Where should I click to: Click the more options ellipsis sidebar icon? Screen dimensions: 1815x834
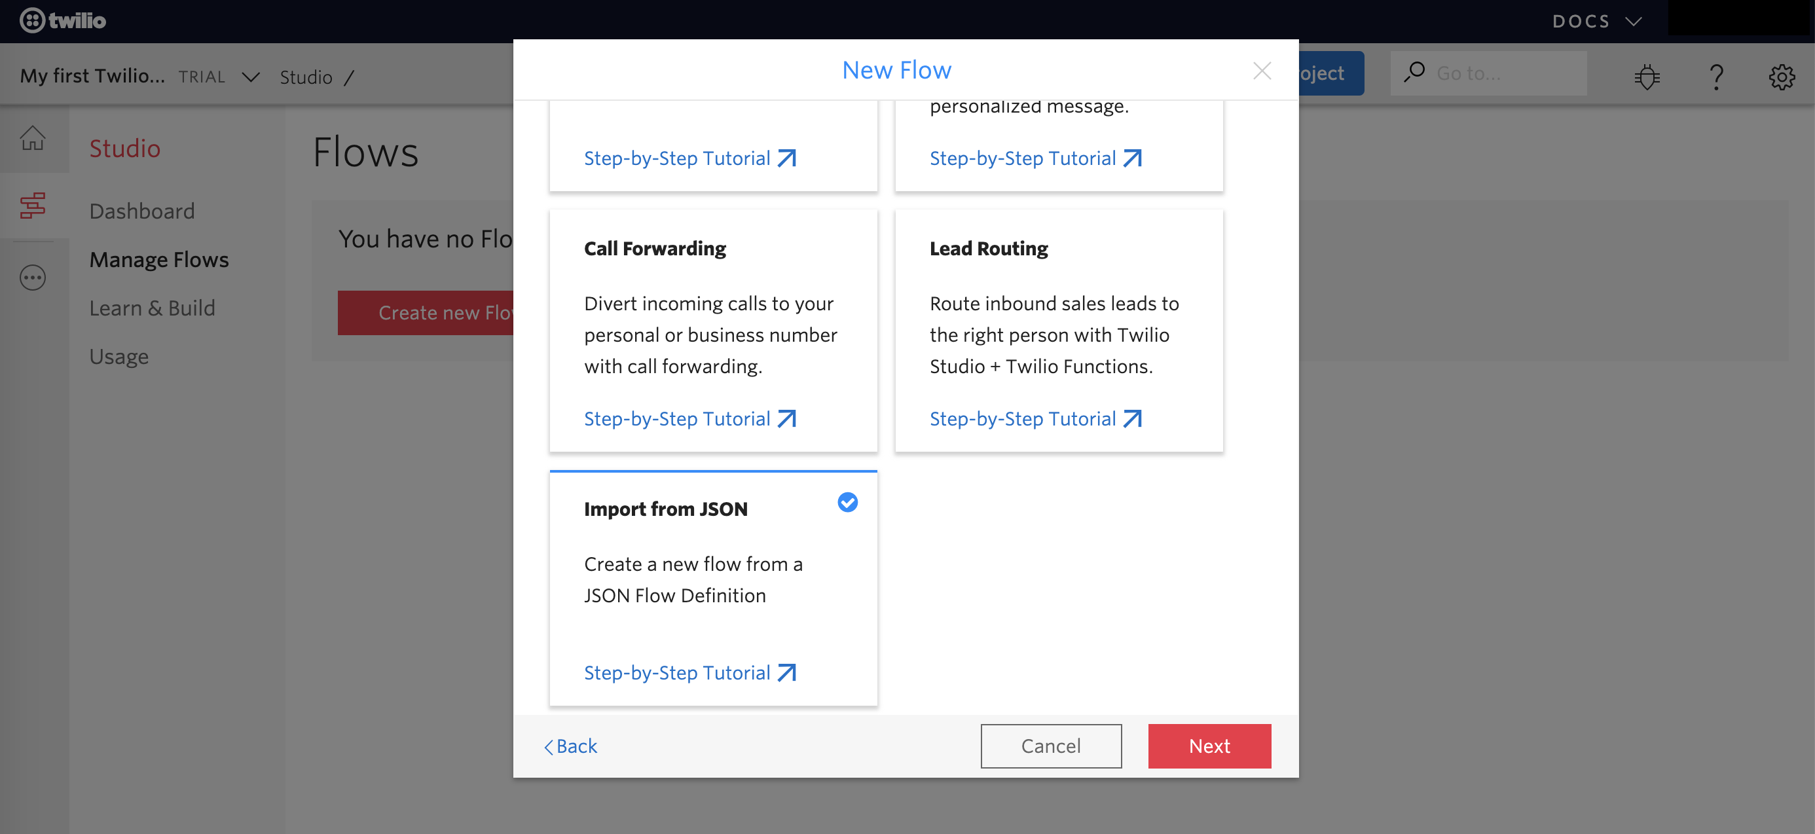33,278
